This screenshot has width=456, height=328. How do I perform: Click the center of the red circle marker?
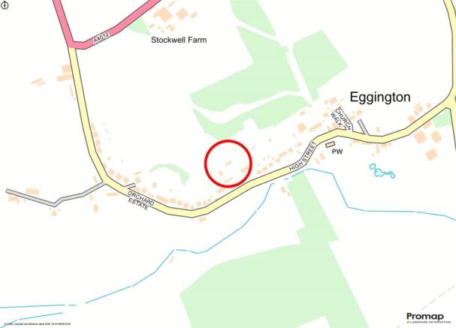(228, 164)
